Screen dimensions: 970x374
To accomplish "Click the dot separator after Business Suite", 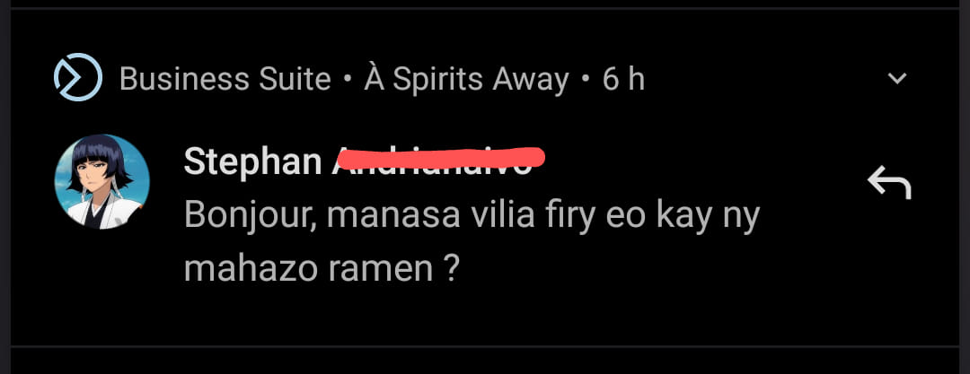I will click(348, 80).
